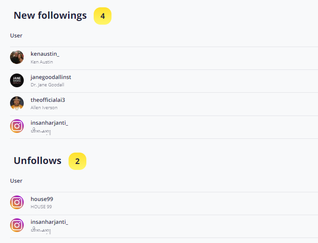Select the Ken Austin display name
Image resolution: width=318 pixels, height=243 pixels.
(x=42, y=62)
